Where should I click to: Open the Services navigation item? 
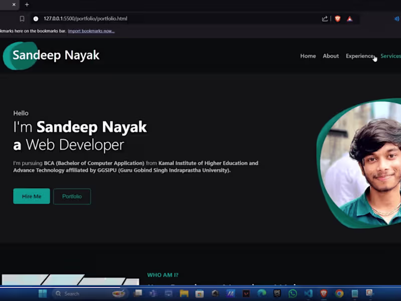coord(390,56)
